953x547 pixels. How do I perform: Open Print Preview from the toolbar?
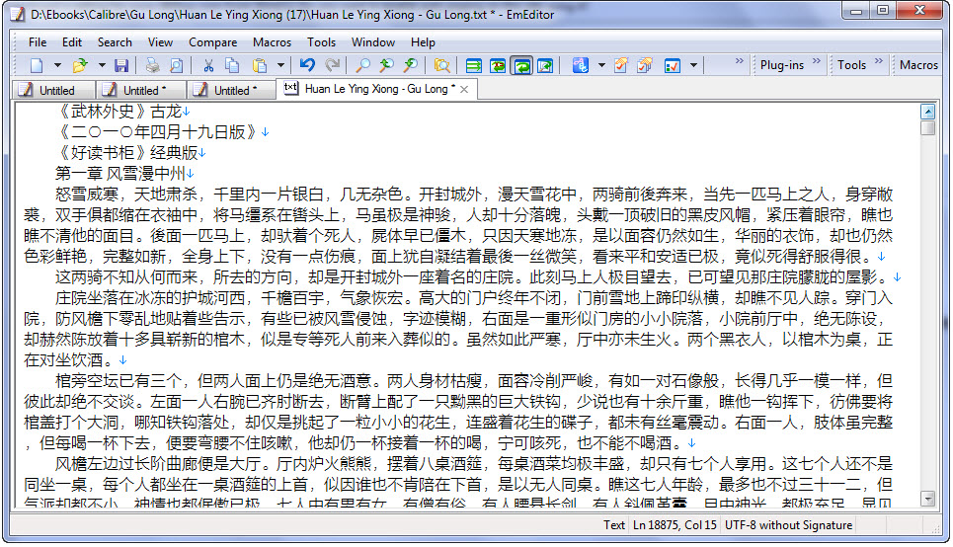176,65
